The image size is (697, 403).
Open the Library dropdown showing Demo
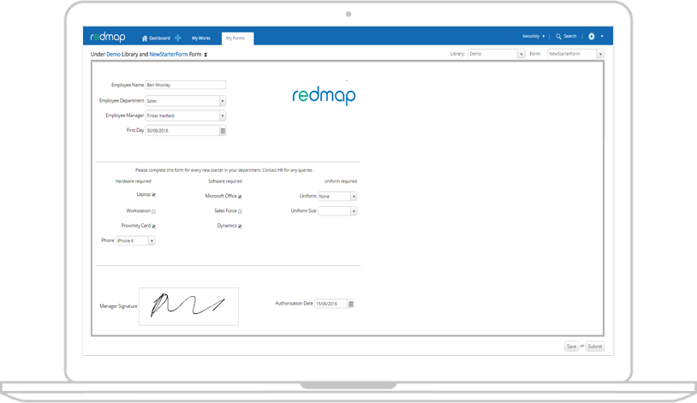[x=497, y=54]
